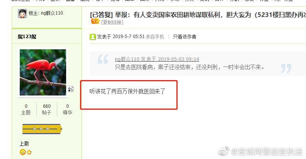This screenshot has height=159, width=306.
Task: Open the ng群众110 thread starter profile
Action: tap(52, 13)
